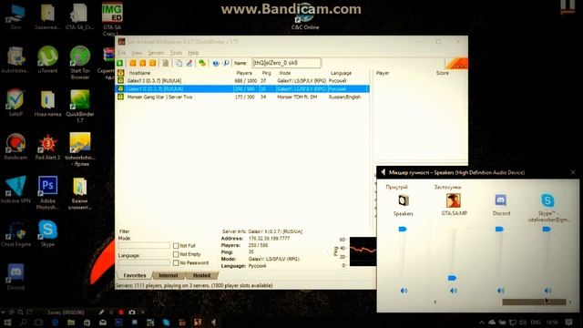Click the green chain link icon in SA-MP toolbar
Image resolution: width=583 pixels, height=328 pixels.
pos(202,63)
